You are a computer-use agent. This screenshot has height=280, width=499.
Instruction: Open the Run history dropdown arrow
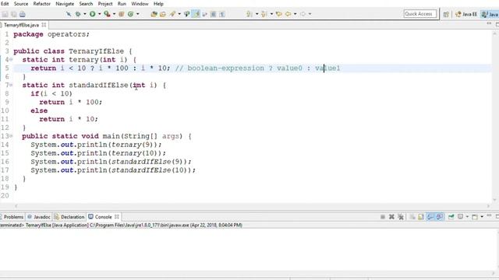point(99,14)
